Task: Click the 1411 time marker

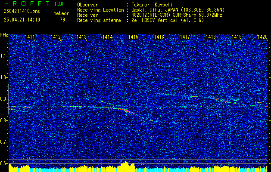Action: pyautogui.click(x=30, y=37)
